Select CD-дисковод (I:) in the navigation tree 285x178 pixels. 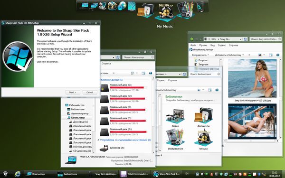(x=80, y=151)
